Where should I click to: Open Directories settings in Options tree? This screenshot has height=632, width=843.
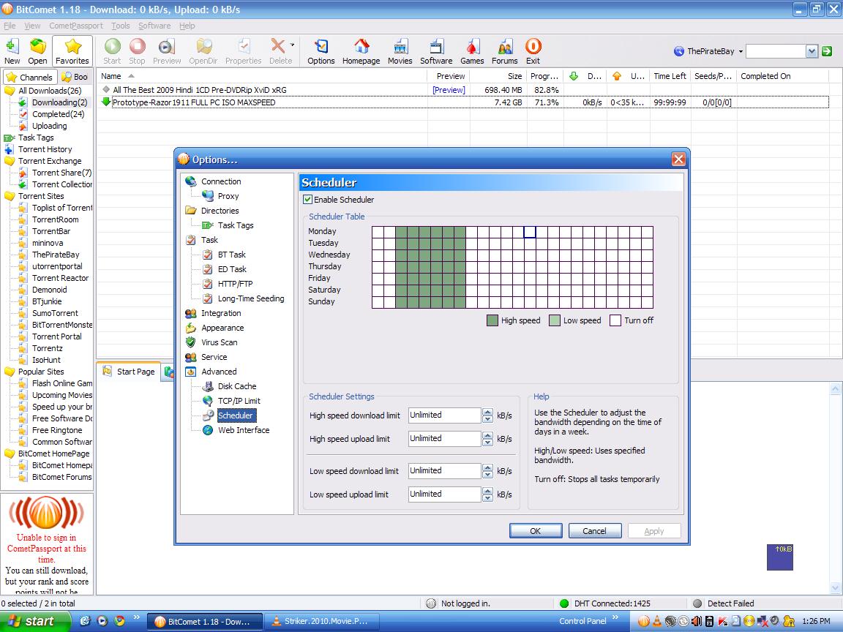click(x=220, y=211)
